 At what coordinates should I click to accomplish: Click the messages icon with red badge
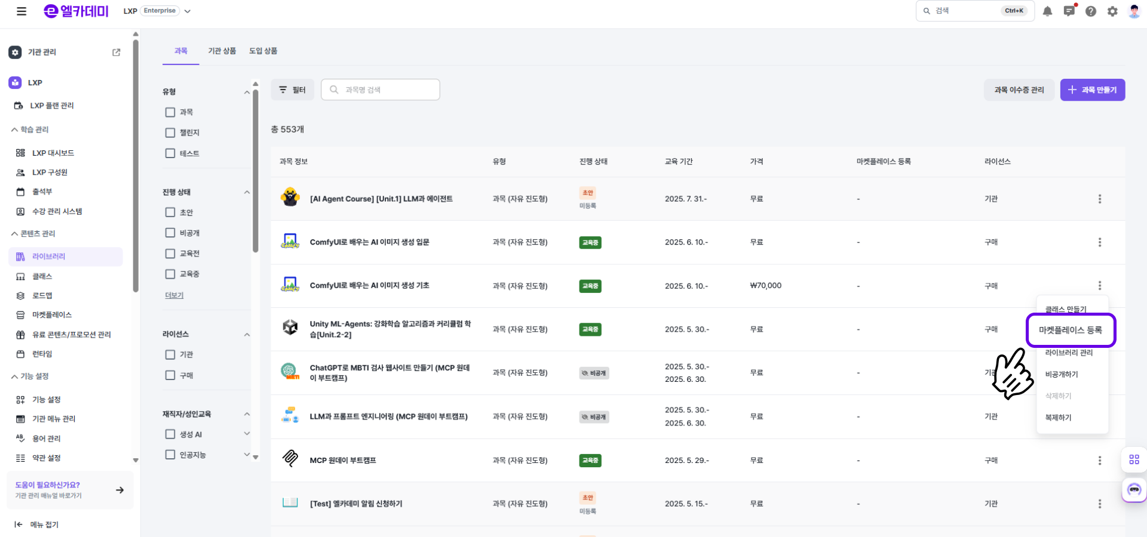pyautogui.click(x=1069, y=11)
